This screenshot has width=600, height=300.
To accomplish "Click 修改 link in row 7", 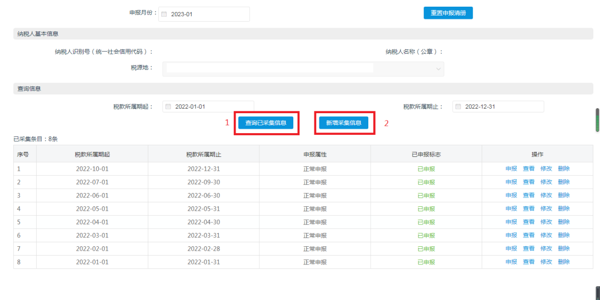I will point(546,249).
